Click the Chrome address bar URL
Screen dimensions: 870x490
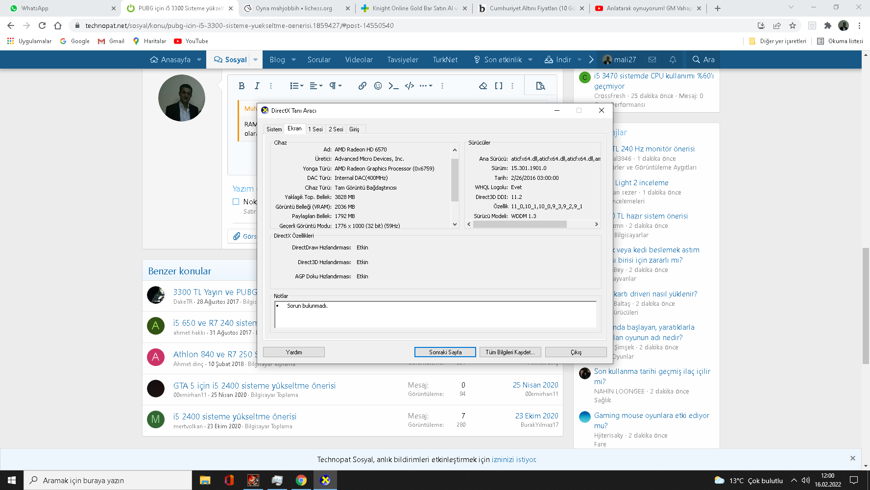tap(239, 25)
